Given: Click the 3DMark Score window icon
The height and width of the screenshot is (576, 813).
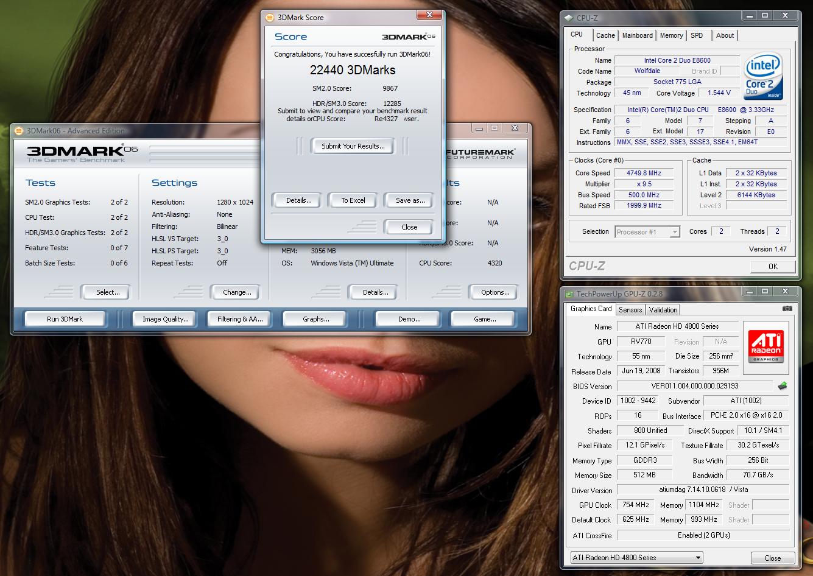Looking at the screenshot, I should (270, 18).
